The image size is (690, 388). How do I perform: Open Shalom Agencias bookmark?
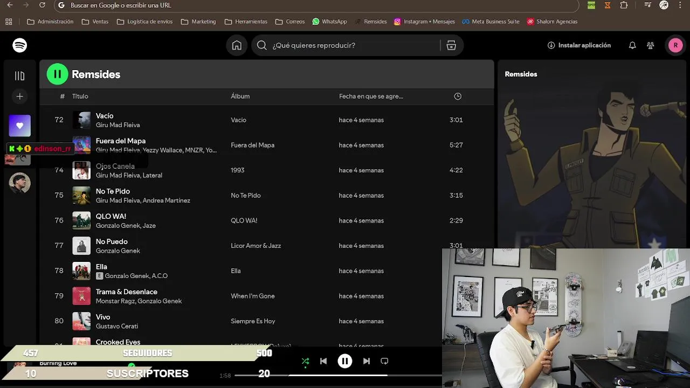click(552, 22)
